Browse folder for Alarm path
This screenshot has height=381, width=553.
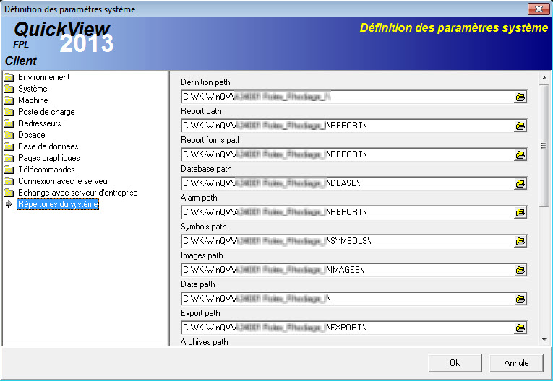(x=520, y=213)
